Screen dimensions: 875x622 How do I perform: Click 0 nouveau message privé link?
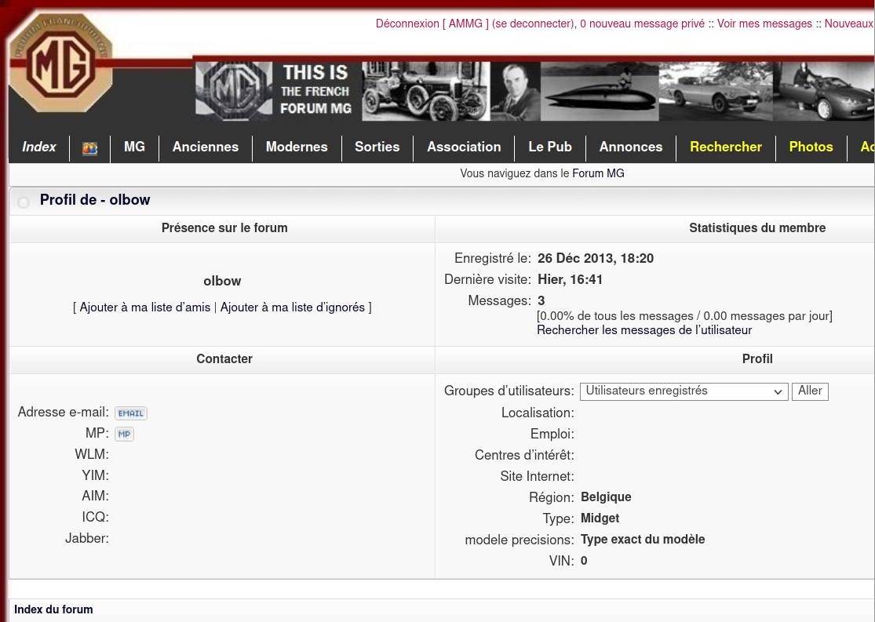tap(642, 24)
